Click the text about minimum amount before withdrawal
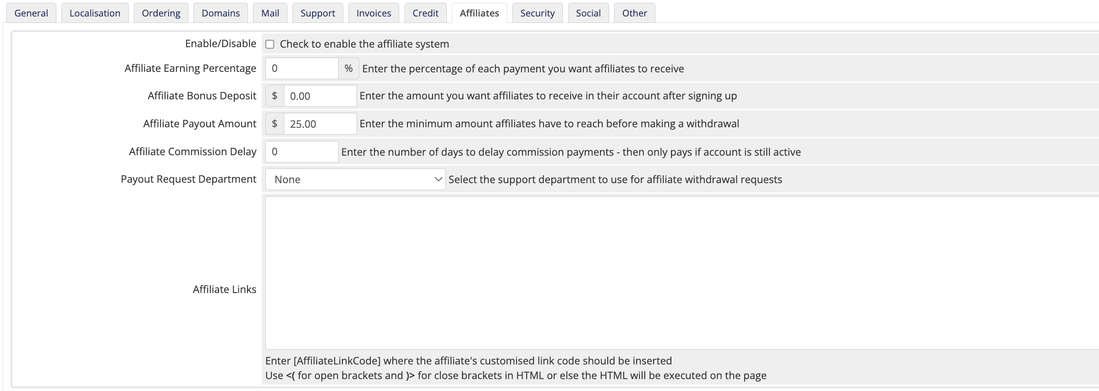The height and width of the screenshot is (391, 1099). coord(549,124)
